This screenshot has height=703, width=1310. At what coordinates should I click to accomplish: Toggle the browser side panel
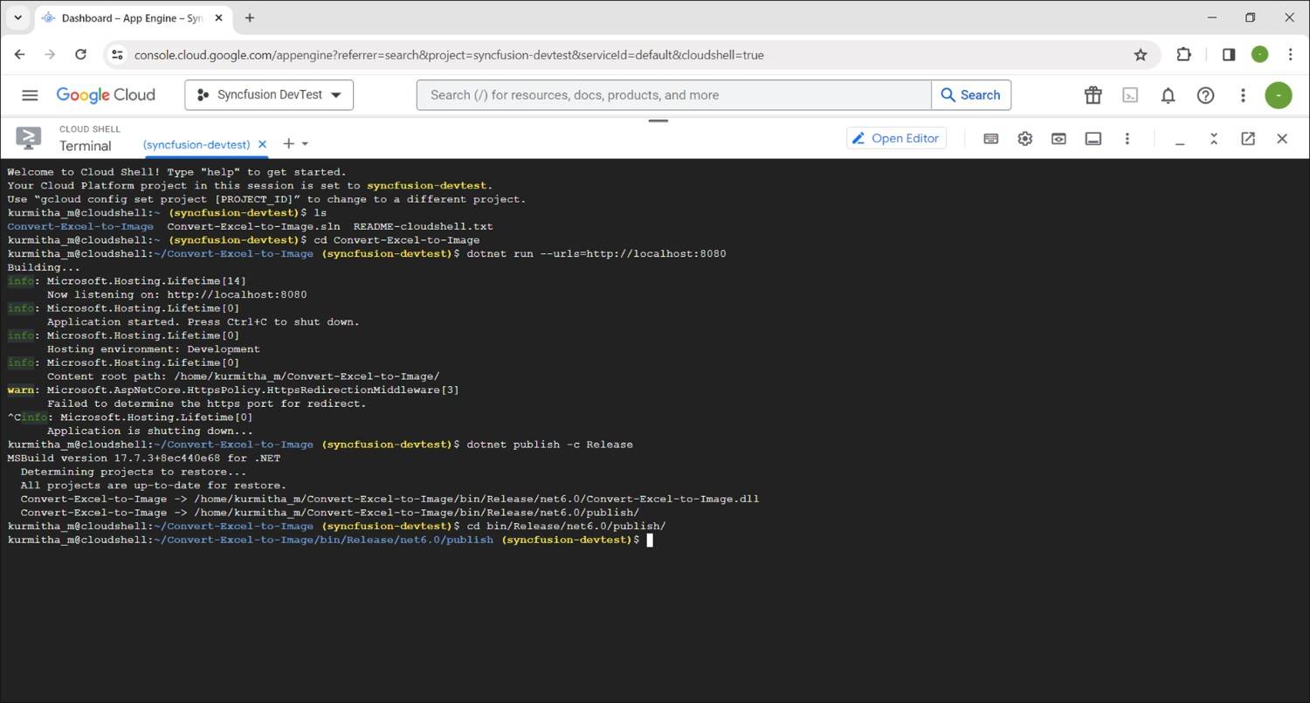click(x=1229, y=55)
